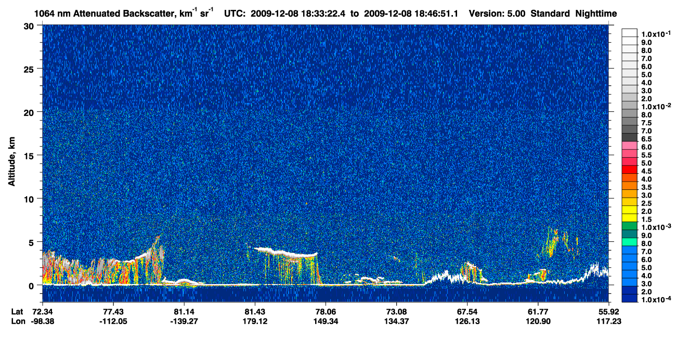The height and width of the screenshot is (347, 676).
Task: Click the '4.5' colorbar label
Action: [646, 171]
